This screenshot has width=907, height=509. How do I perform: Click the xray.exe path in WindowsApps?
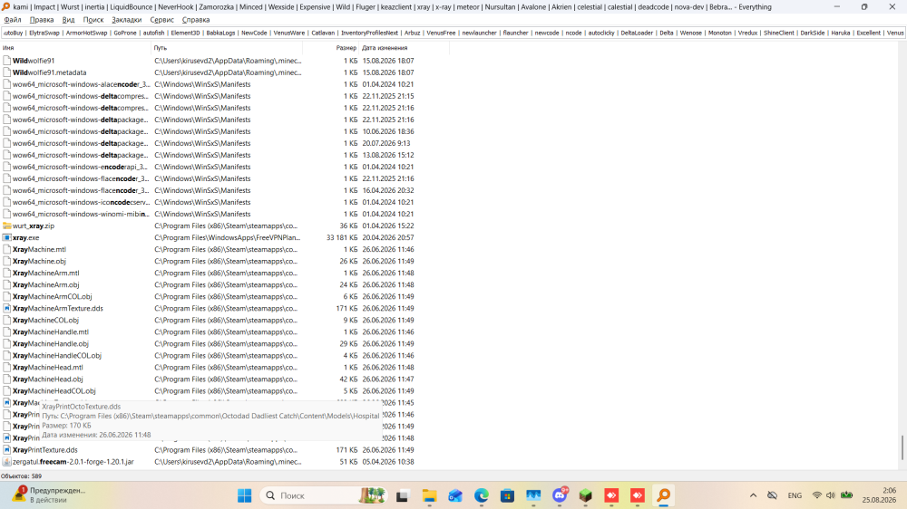[x=228, y=237]
